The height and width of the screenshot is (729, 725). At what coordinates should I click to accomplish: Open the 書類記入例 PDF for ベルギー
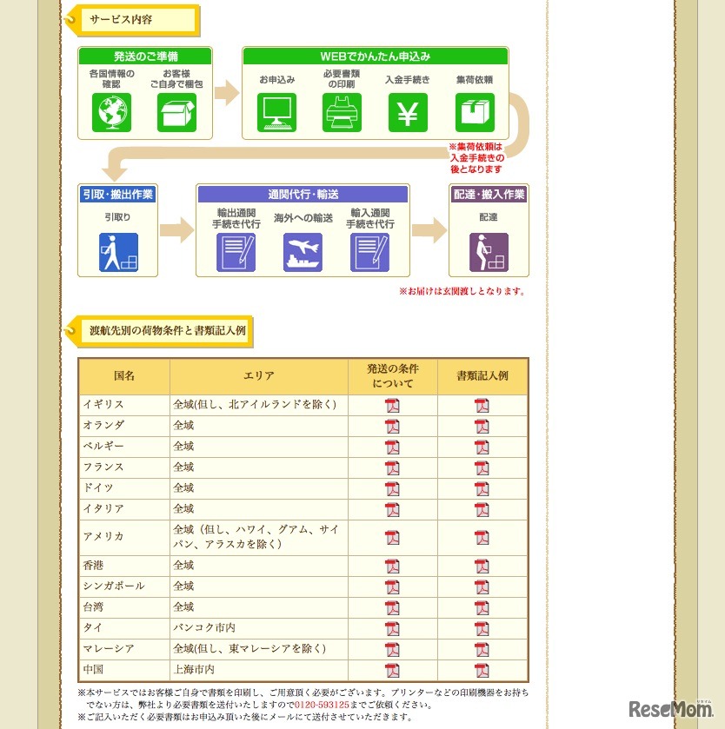[x=482, y=447]
